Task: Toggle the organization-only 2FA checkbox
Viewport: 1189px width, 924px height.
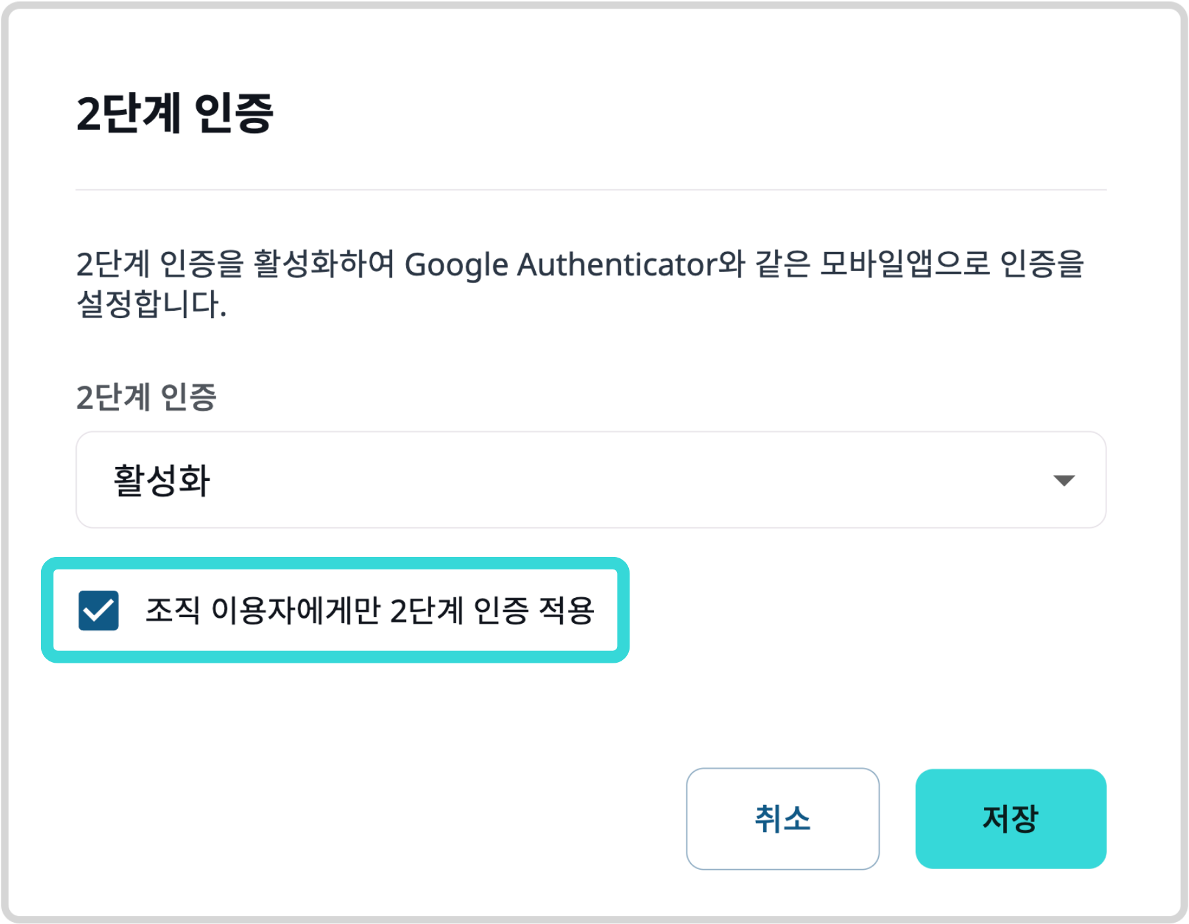Action: [x=98, y=612]
